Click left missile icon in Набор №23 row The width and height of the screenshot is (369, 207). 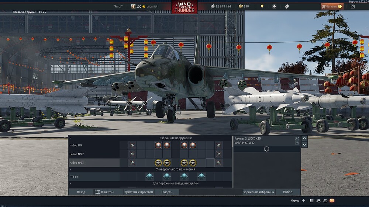point(132,162)
